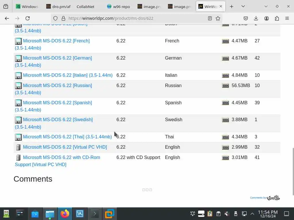Open the taskbar system settings icon
This screenshot has height=220, width=294.
20,214
